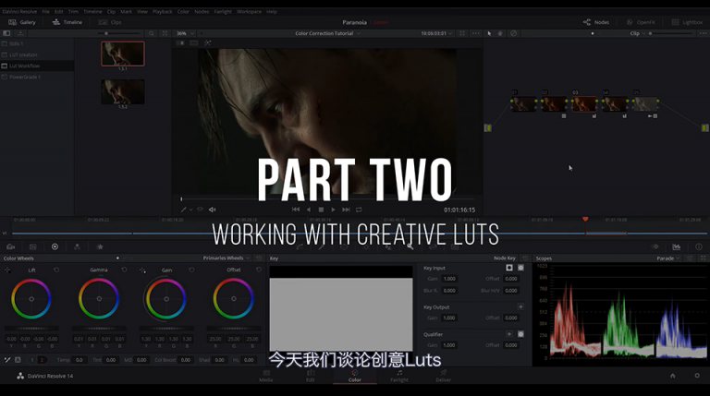This screenshot has width=710, height=396.
Task: Toggle the Timeline panel button
Action: point(67,22)
